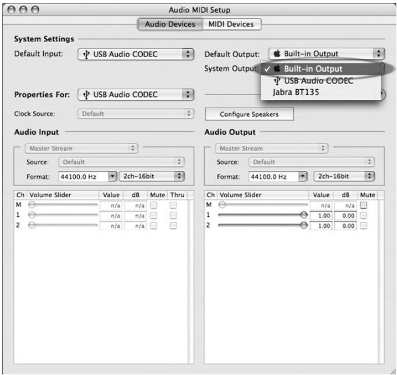Select the Audio Devices tab

170,24
